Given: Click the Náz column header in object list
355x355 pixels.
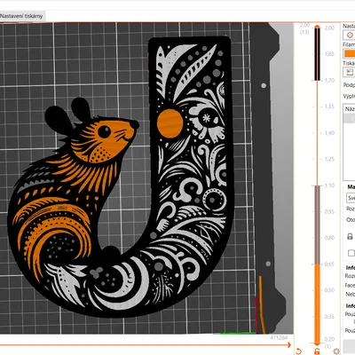Looking at the screenshot, I should pos(350,109).
